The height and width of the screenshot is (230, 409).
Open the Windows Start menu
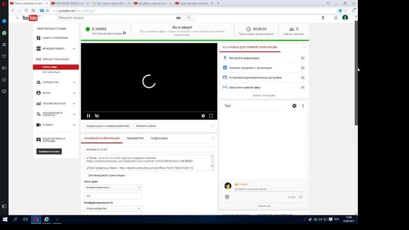pyautogui.click(x=5, y=219)
